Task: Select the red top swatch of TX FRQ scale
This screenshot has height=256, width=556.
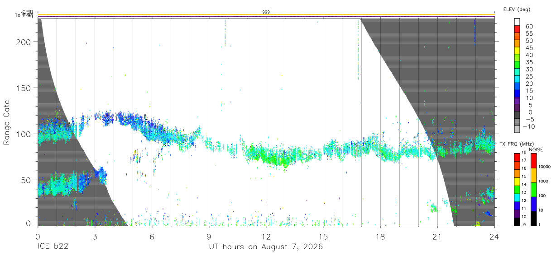Action: (517, 158)
